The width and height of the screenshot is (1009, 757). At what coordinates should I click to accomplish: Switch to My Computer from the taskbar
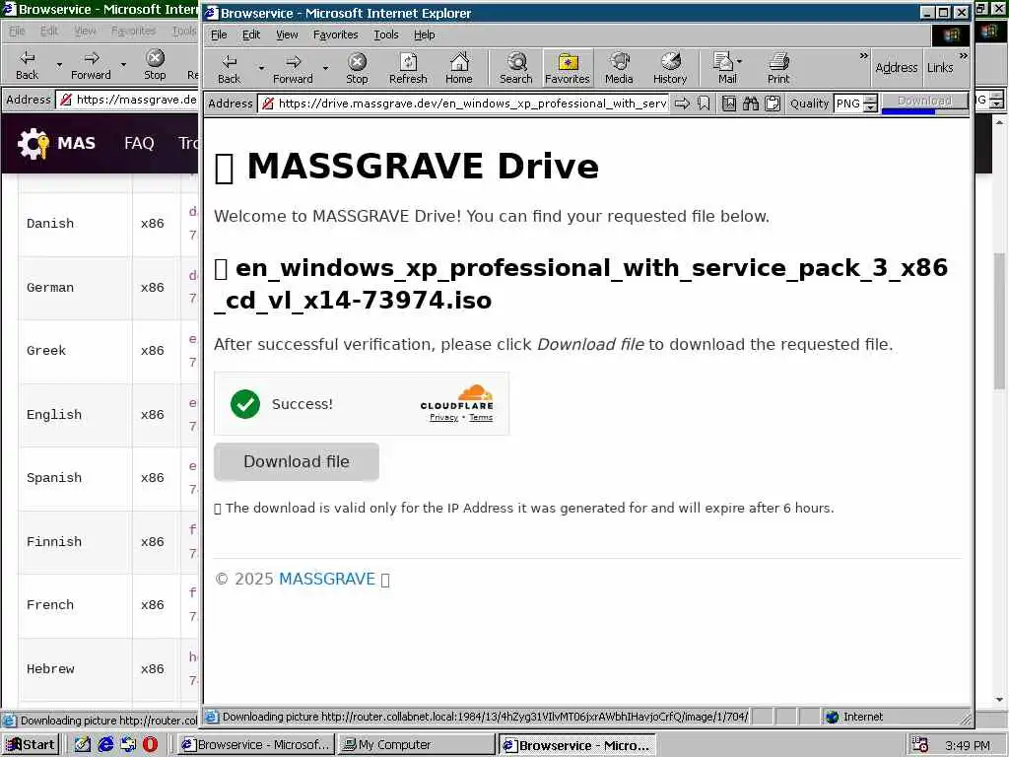coord(416,745)
